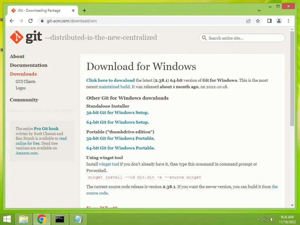Open the Windows Start button
This screenshot has height=225, width=300.
7,219
